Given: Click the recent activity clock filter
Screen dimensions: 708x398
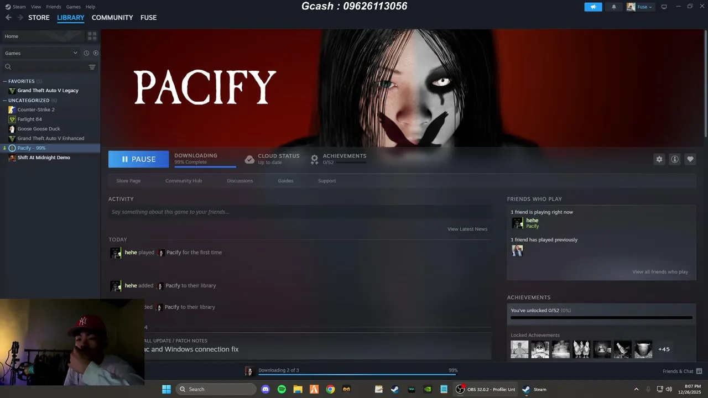Looking at the screenshot, I should (86, 53).
